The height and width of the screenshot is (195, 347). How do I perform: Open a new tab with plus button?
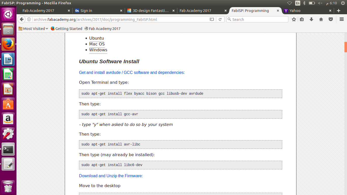[x=338, y=11]
